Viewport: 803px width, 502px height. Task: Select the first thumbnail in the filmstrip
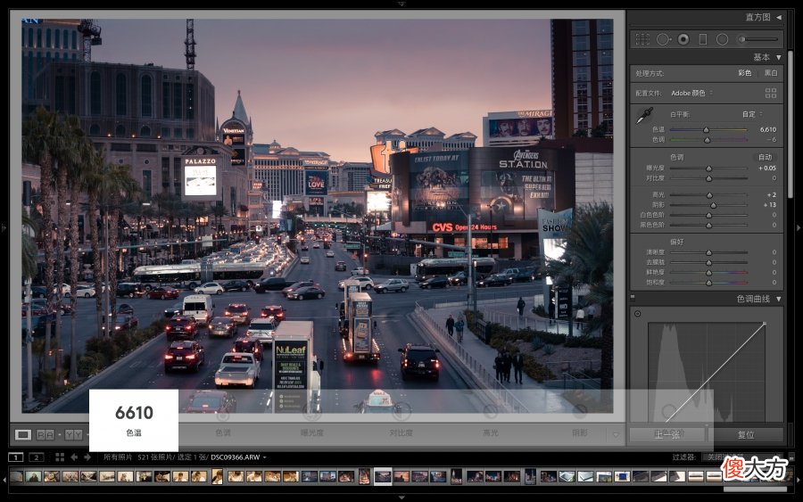tap(16, 476)
